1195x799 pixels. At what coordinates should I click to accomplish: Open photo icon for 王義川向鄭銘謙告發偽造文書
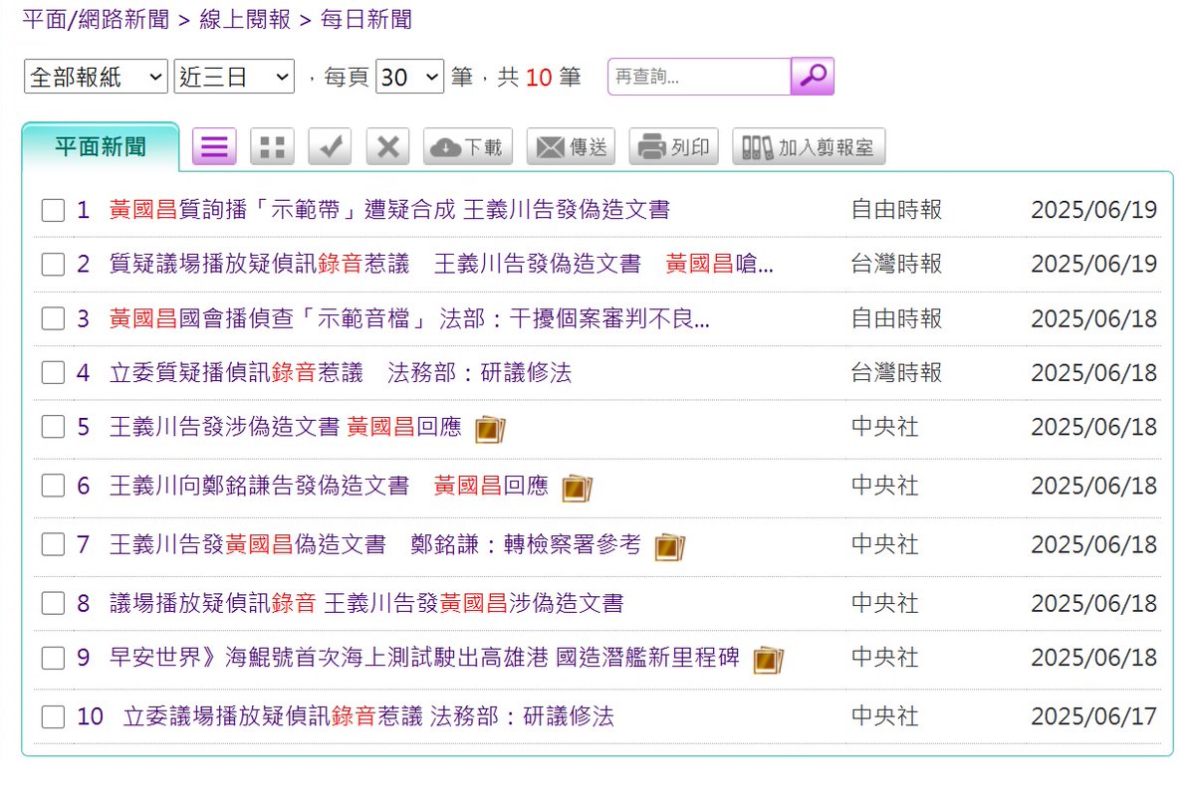[577, 488]
